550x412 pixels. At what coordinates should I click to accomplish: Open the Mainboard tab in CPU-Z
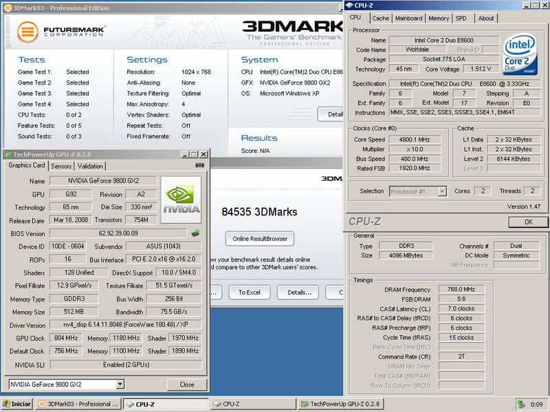pos(408,19)
